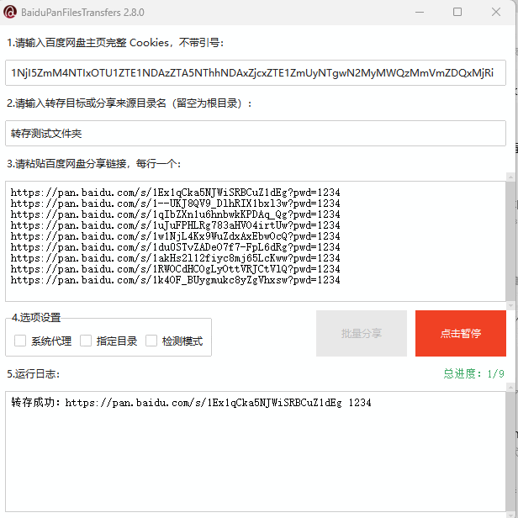Viewport: 518px width, 518px height.
Task: Click the 3.请粘贴百度网盘分享链接 label
Action: tap(94, 163)
